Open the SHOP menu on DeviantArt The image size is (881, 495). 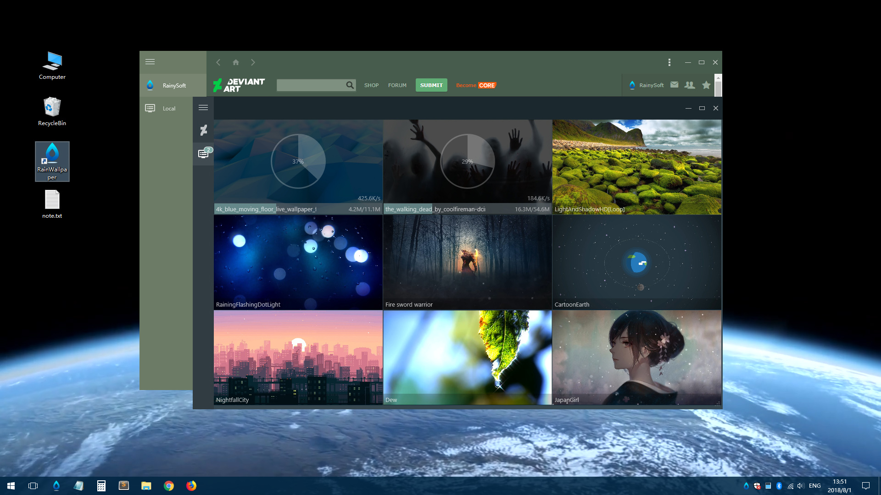point(371,85)
